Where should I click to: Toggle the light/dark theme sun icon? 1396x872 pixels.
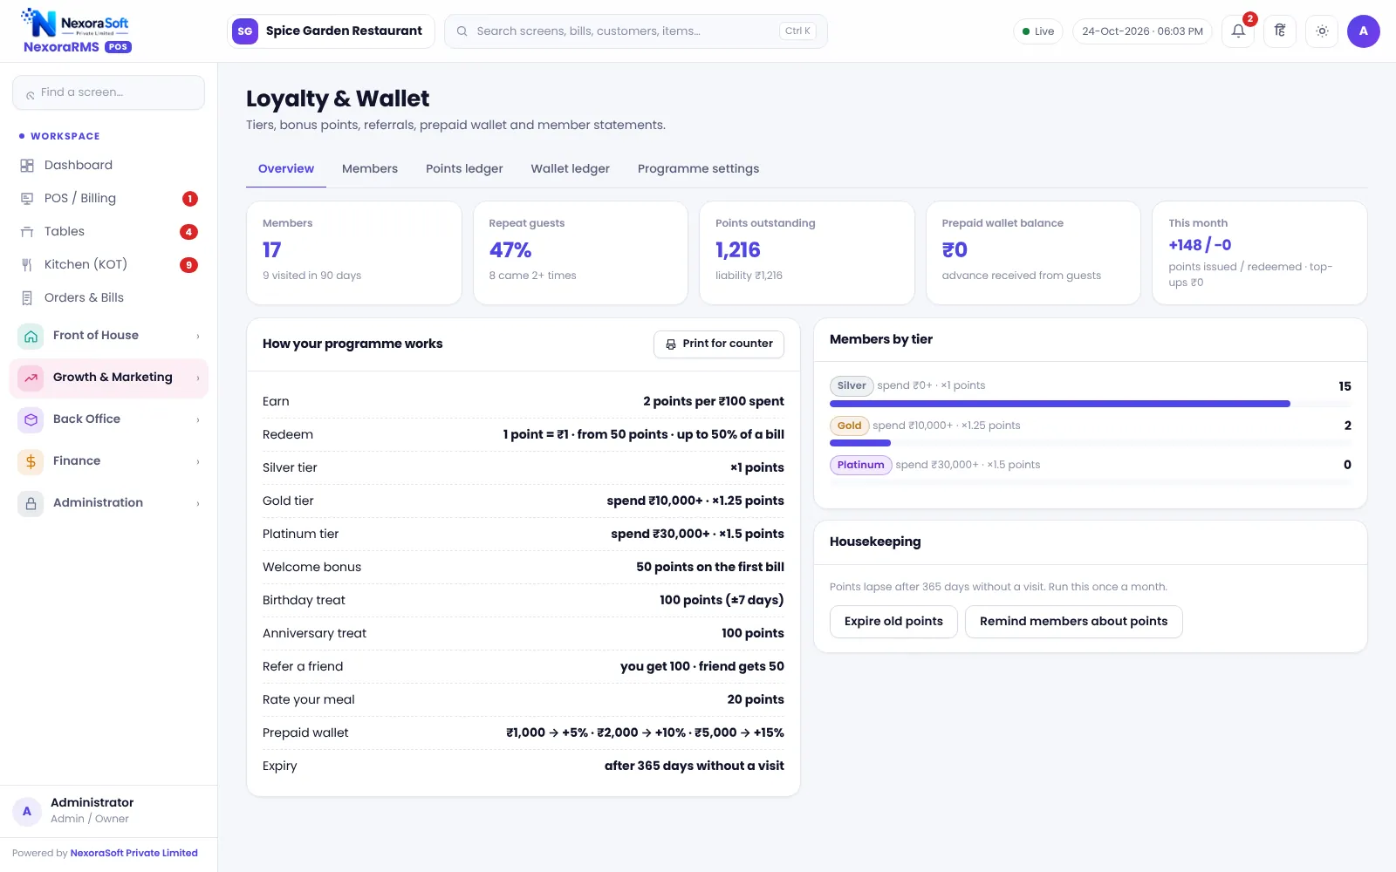coord(1322,31)
